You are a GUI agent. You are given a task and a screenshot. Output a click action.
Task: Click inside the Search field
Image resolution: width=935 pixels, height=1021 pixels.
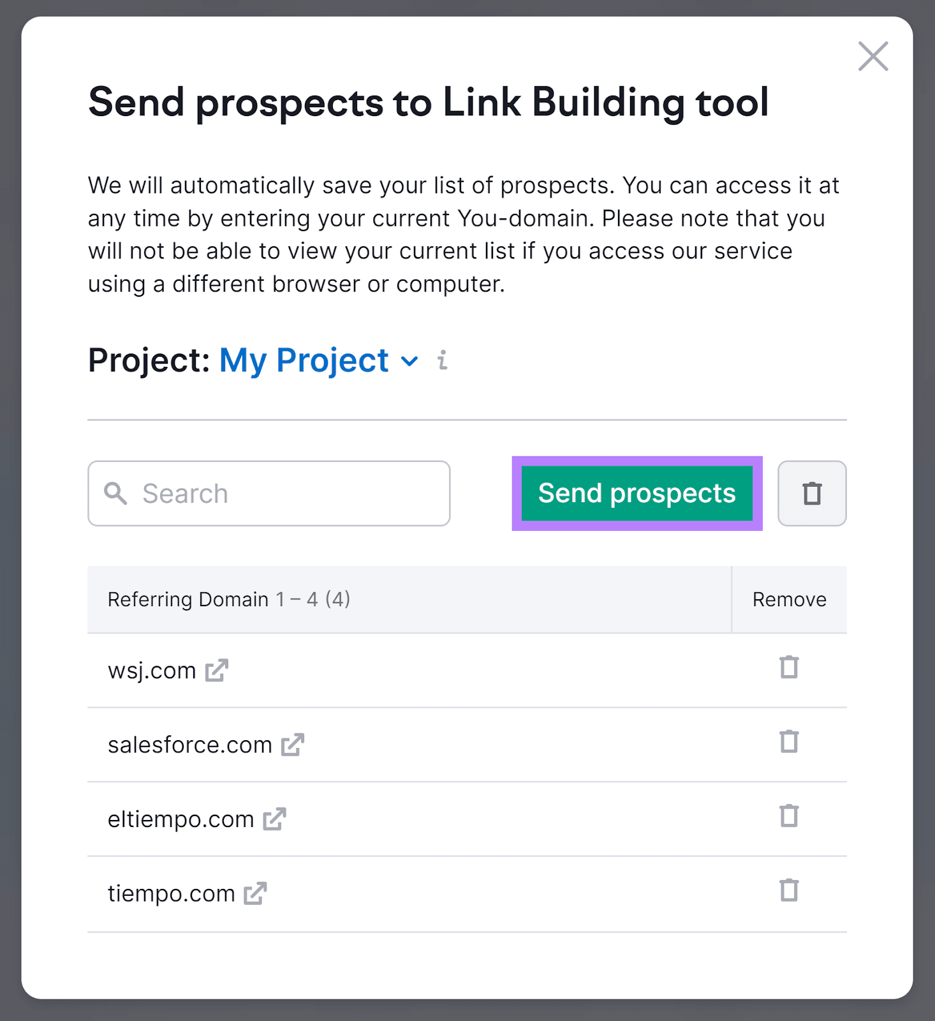tap(268, 493)
